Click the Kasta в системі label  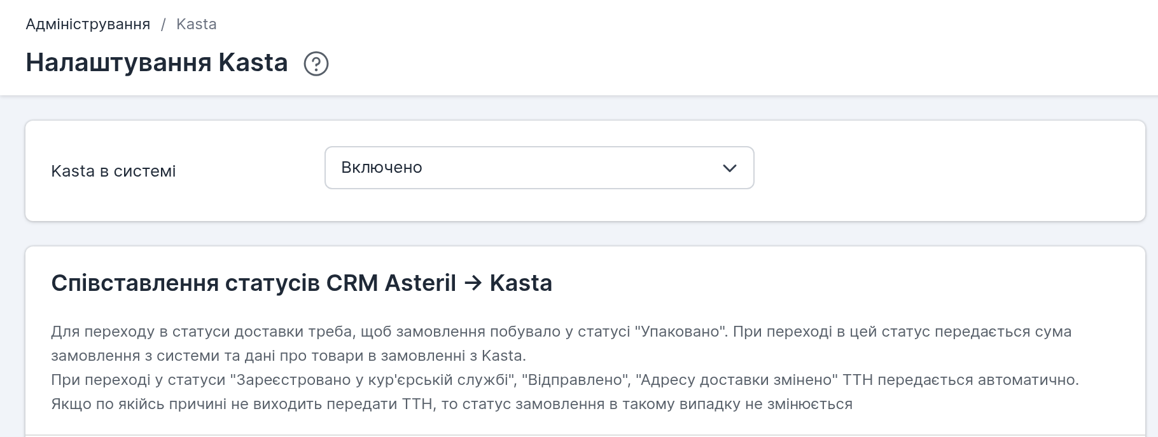click(x=113, y=171)
